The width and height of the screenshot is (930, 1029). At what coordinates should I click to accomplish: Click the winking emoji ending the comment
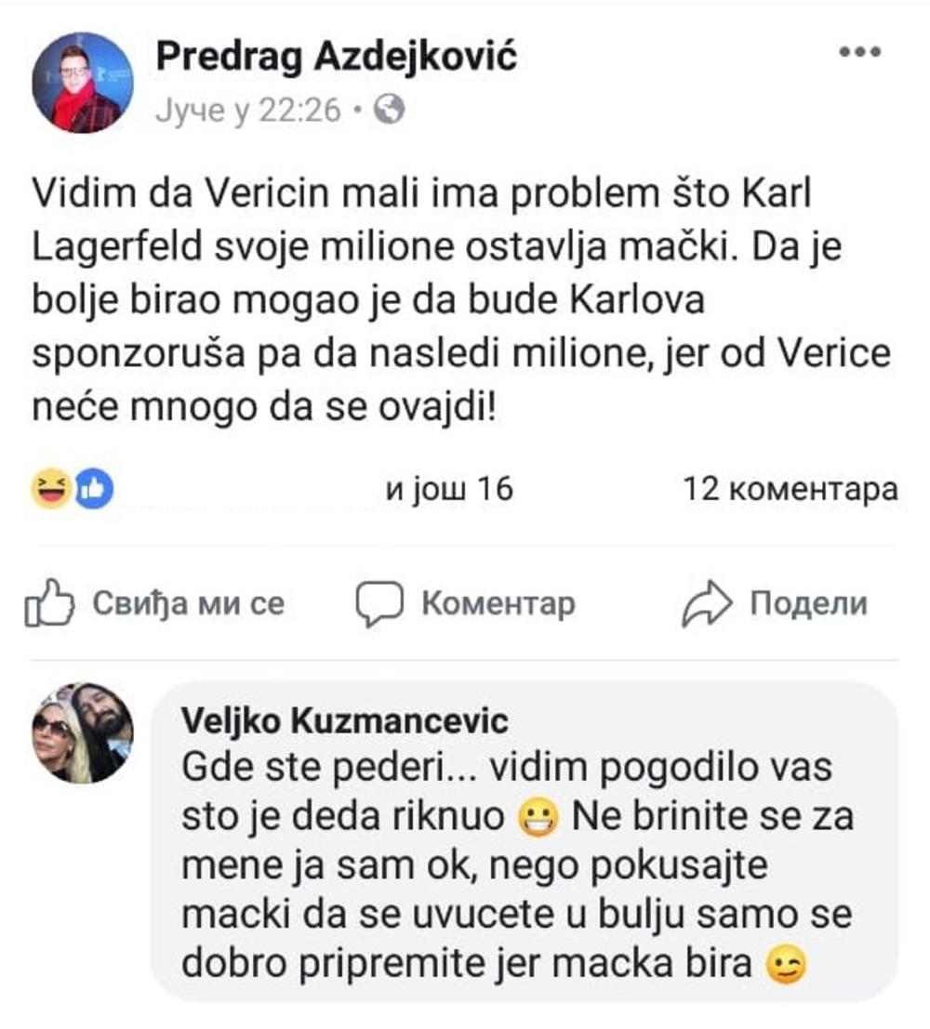coord(779,968)
